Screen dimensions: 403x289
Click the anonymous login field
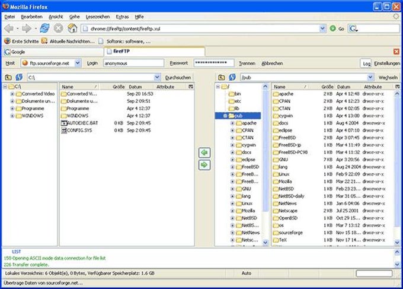(x=134, y=63)
